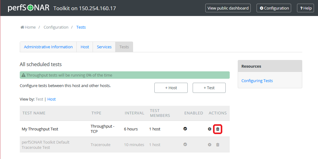
Task: Click the 10 minutes interval cell
Action: (134, 145)
